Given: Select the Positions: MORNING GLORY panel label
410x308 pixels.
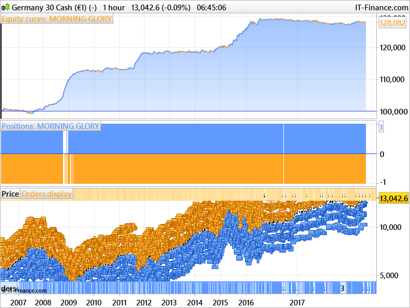Looking at the screenshot, I should (50, 126).
